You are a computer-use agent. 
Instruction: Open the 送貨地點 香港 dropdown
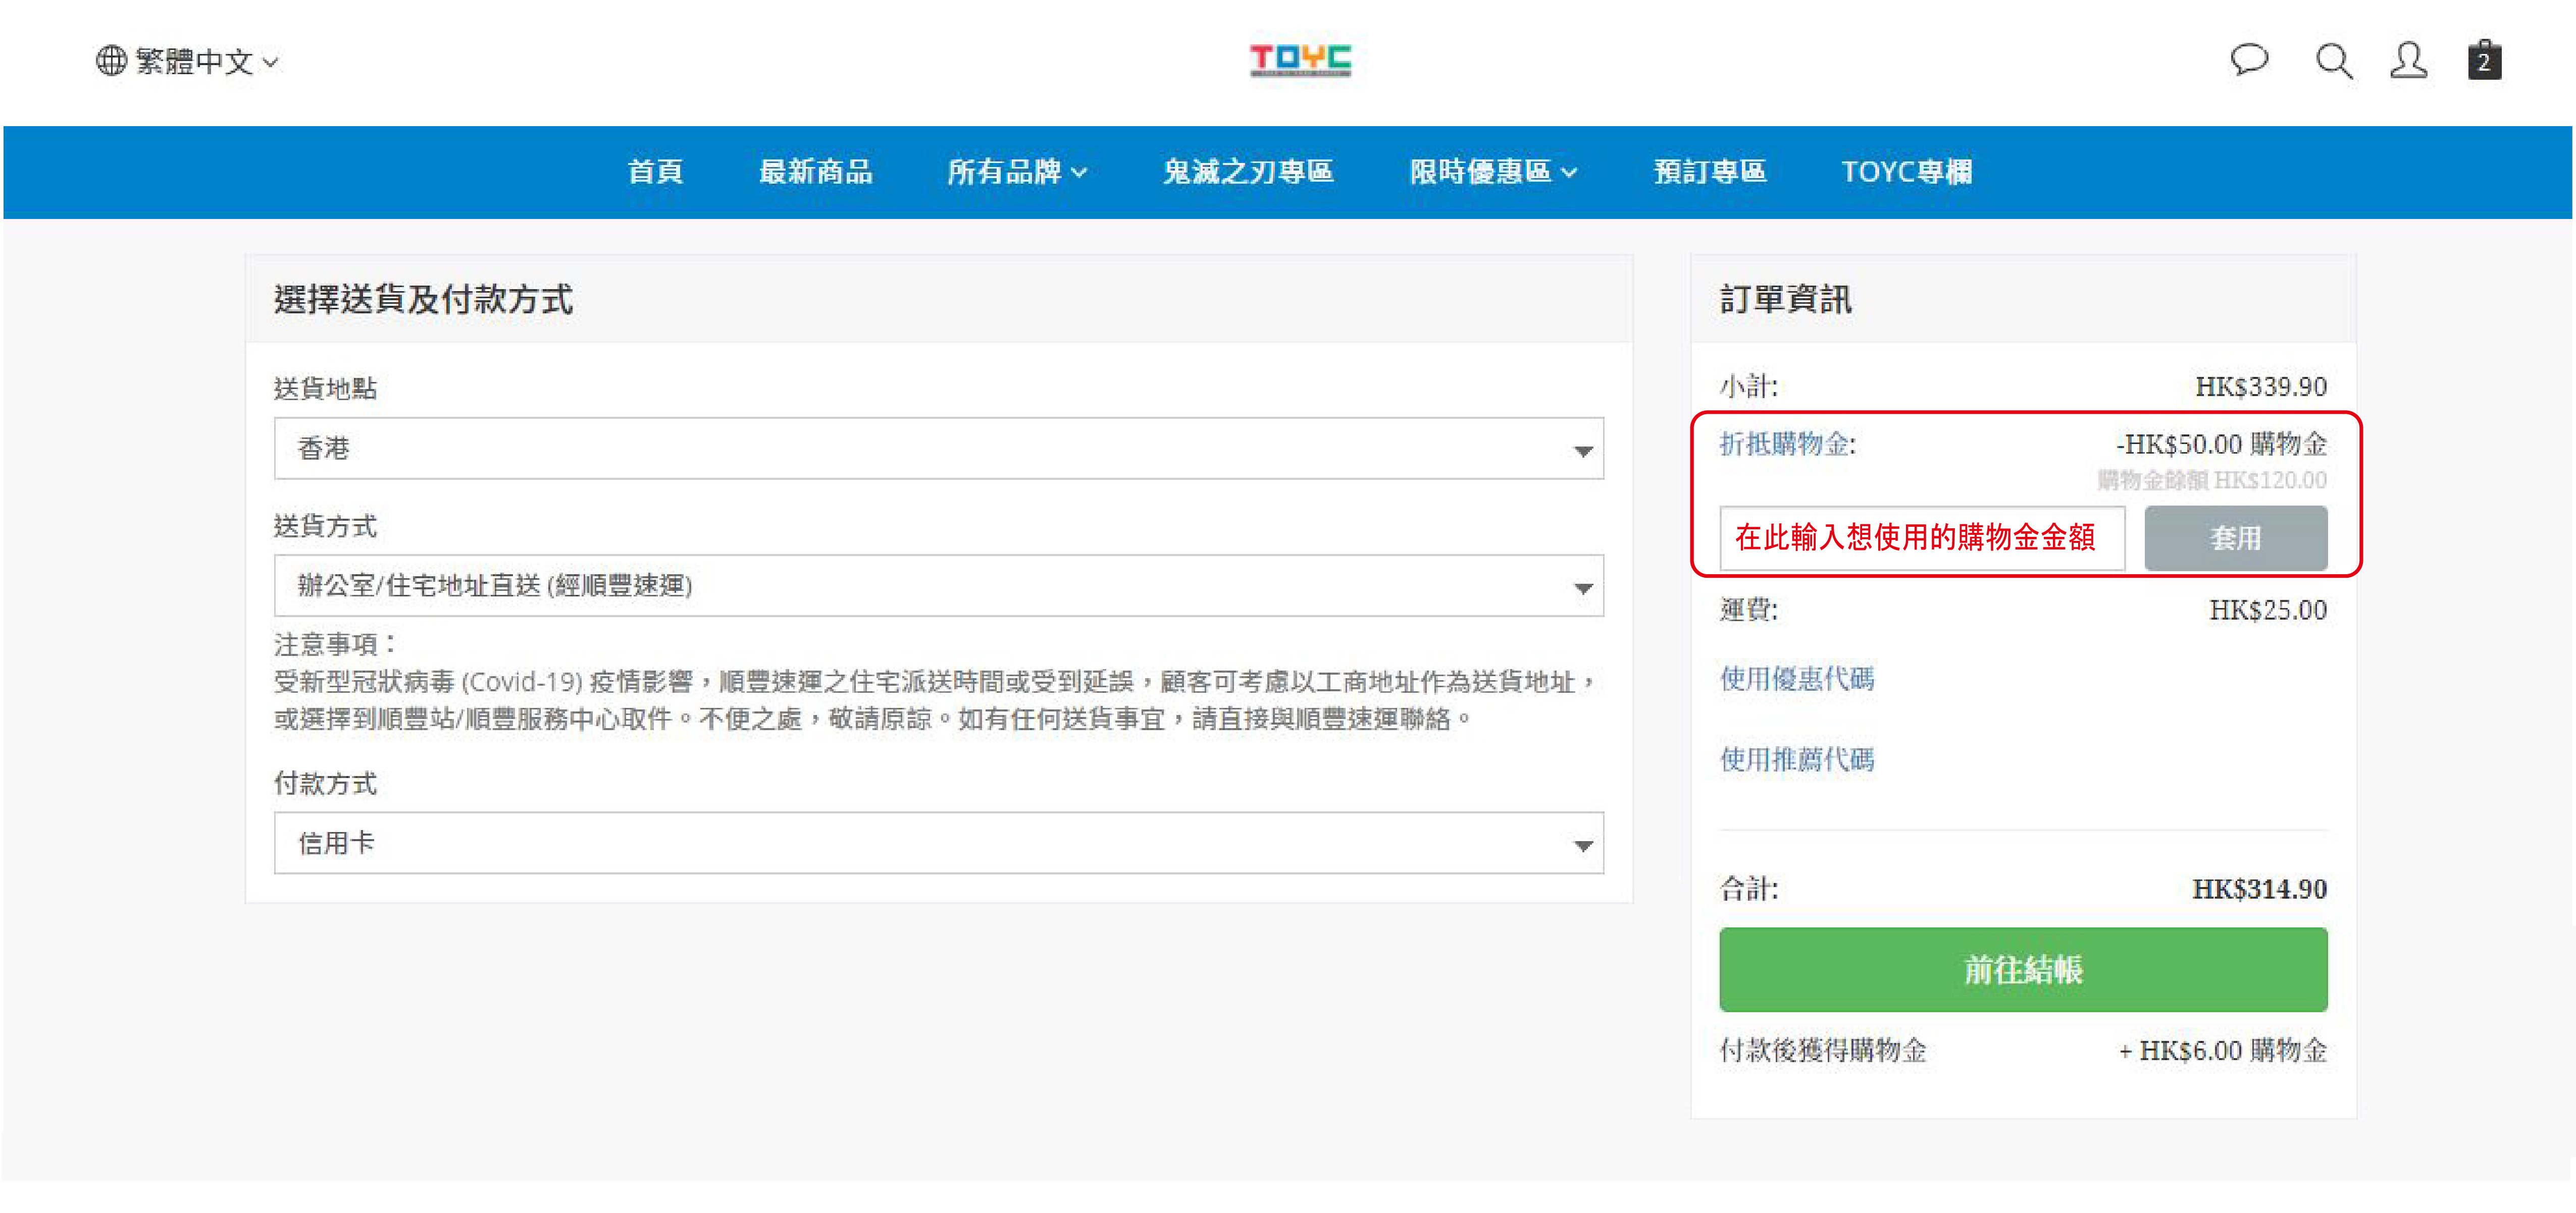[x=938, y=449]
